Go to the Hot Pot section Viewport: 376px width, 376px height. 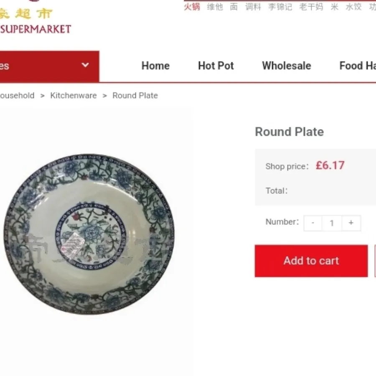coord(216,66)
